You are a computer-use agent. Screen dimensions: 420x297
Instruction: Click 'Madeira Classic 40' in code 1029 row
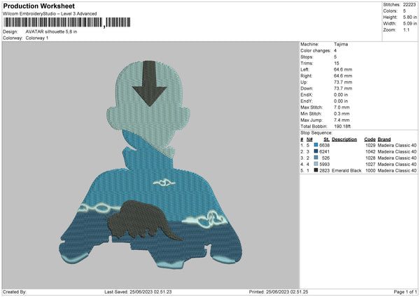[397, 145]
